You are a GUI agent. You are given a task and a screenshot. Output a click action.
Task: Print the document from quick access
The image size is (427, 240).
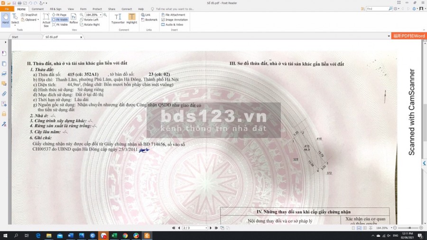click(19, 3)
